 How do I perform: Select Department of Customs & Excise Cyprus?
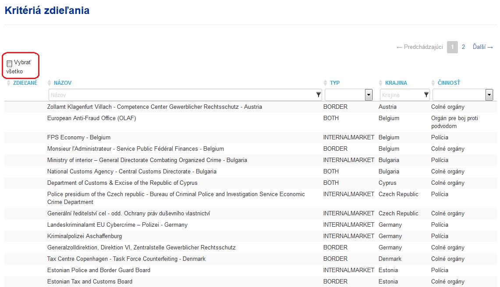pos(250,183)
